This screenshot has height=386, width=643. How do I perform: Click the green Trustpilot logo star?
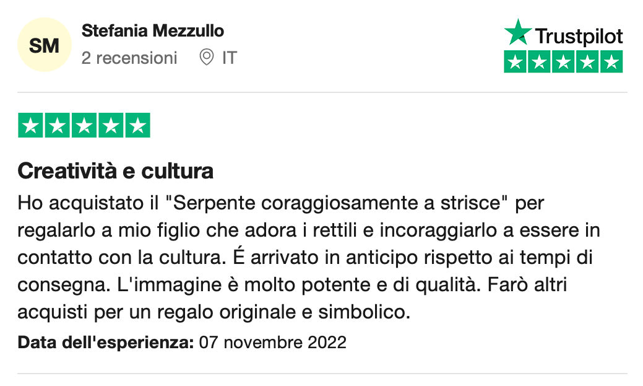(518, 33)
